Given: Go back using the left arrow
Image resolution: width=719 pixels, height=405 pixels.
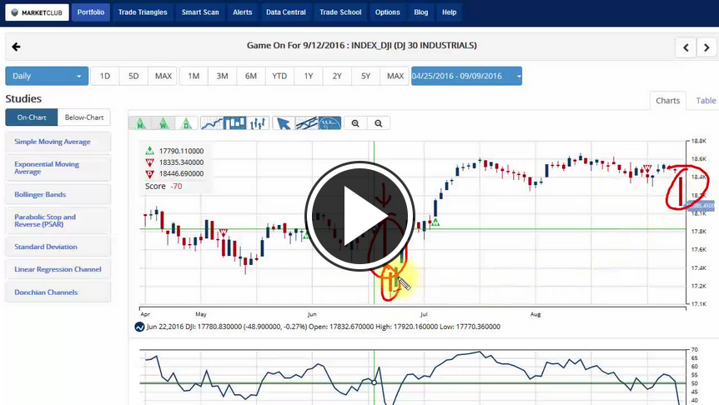Looking at the screenshot, I should point(16,47).
